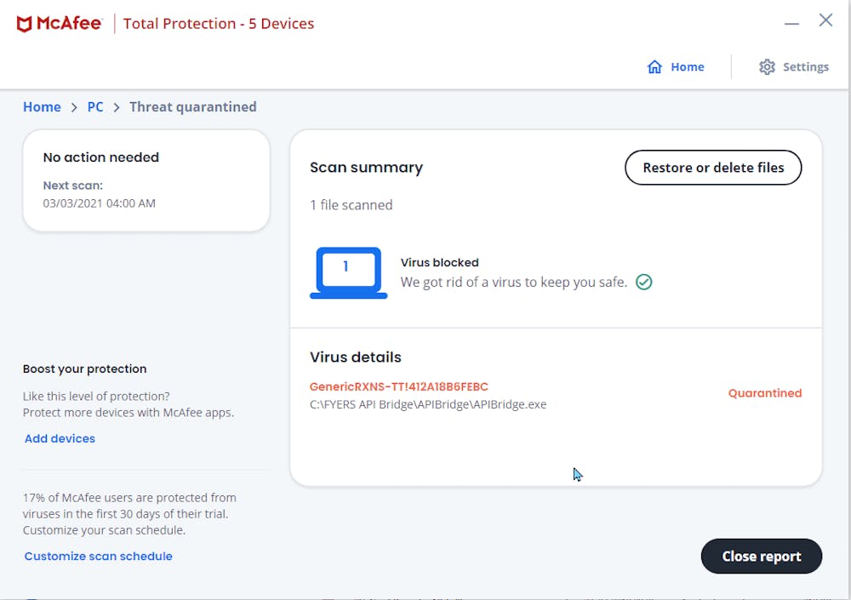Viewport: 851px width, 600px height.
Task: Click the green checkmark next to virus message
Action: 644,282
